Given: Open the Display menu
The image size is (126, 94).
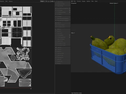Looking at the screenshot, I should click(x=83, y=1).
